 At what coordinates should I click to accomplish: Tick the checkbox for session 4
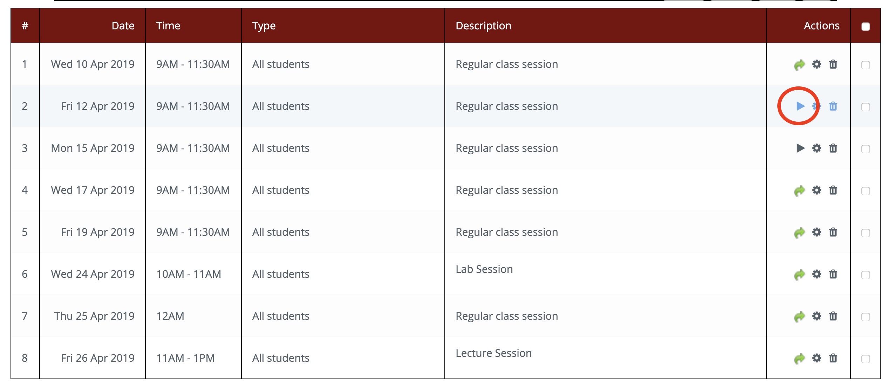865,191
